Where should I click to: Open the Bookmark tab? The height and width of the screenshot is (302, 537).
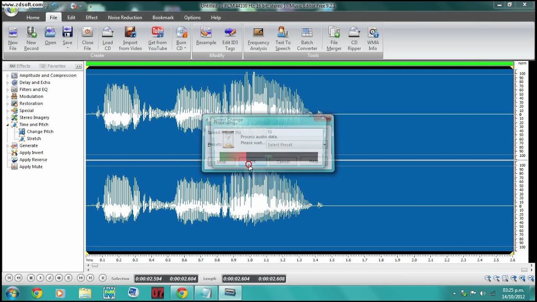pos(163,18)
